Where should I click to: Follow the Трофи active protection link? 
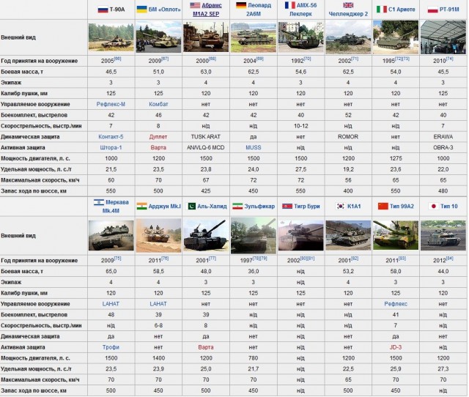111,347
